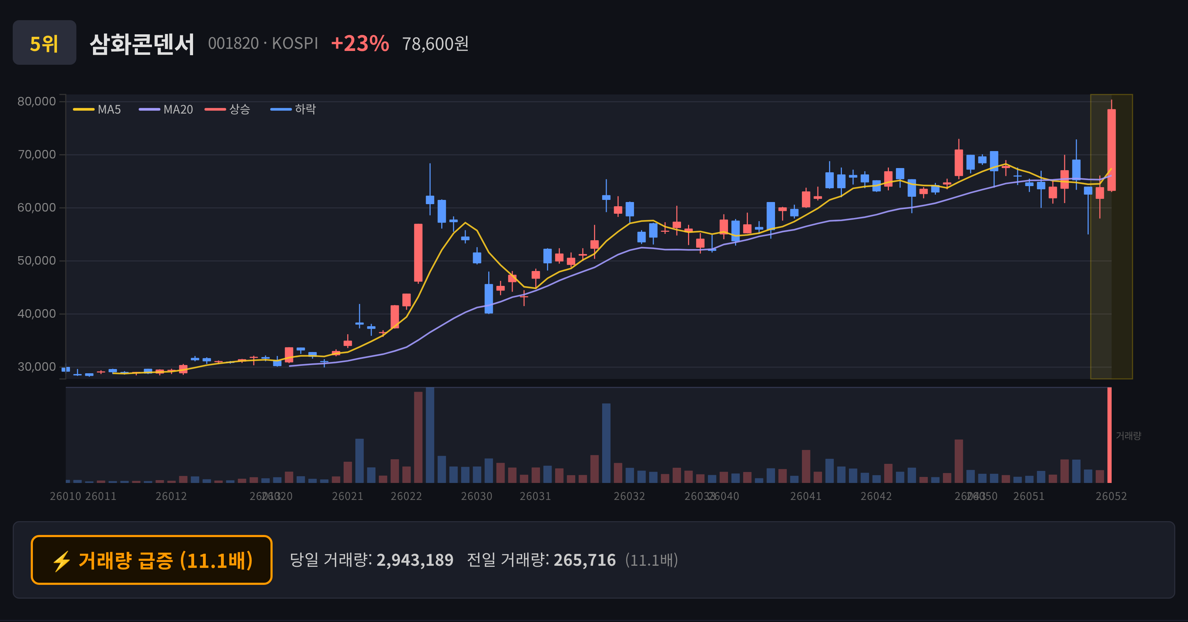Click the gray (11.1배) ratio text
This screenshot has width=1188, height=622.
tap(652, 560)
